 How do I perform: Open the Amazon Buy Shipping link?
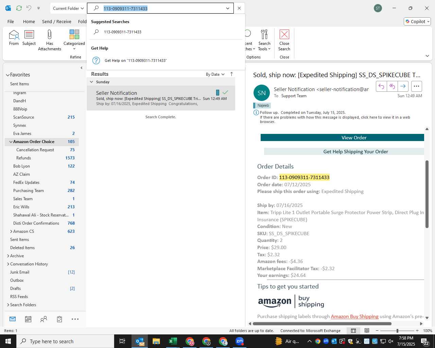(x=354, y=316)
